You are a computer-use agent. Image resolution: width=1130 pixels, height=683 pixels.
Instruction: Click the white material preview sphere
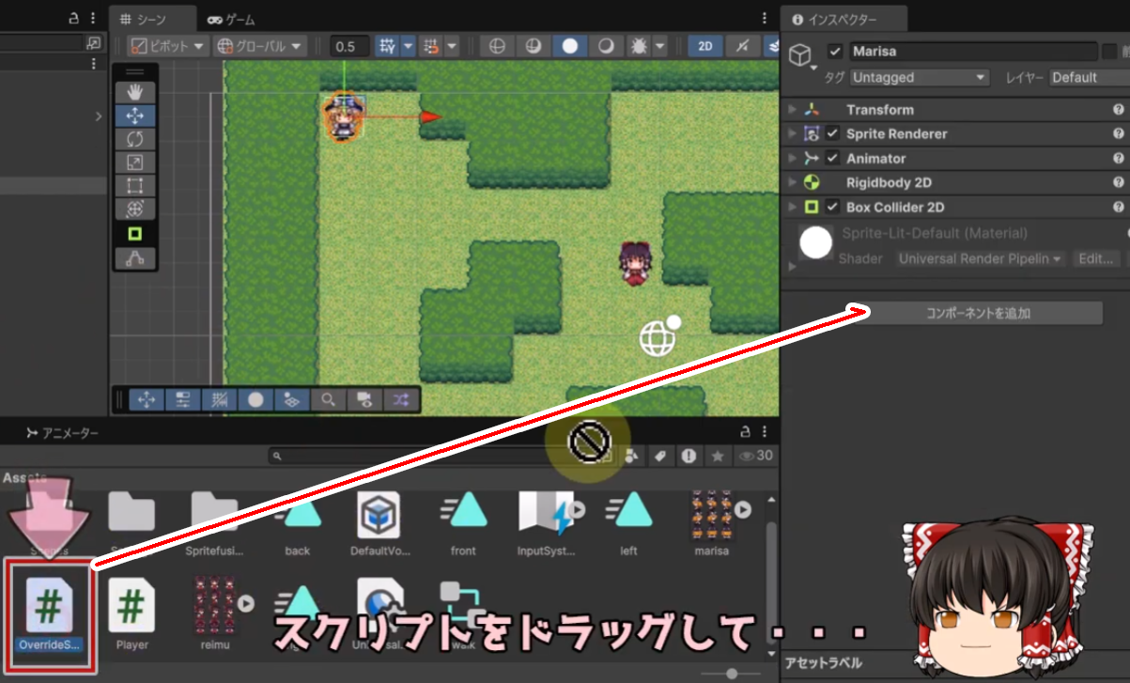coord(815,242)
